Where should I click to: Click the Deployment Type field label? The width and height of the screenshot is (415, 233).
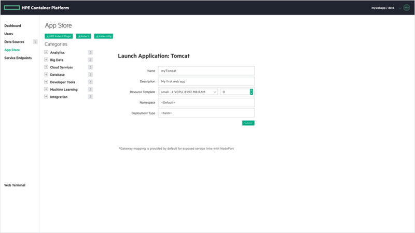(x=143, y=113)
